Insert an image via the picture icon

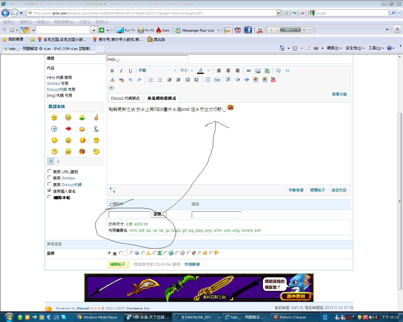(267, 71)
